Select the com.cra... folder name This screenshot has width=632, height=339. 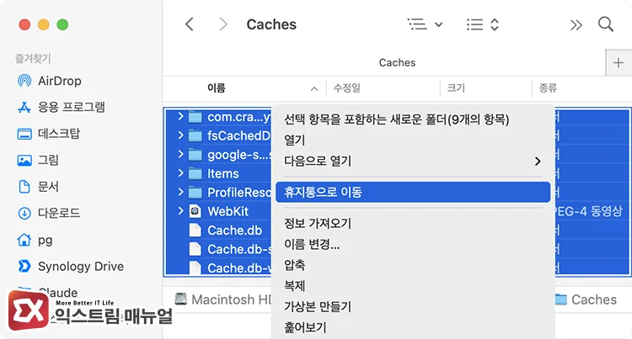pyautogui.click(x=239, y=117)
